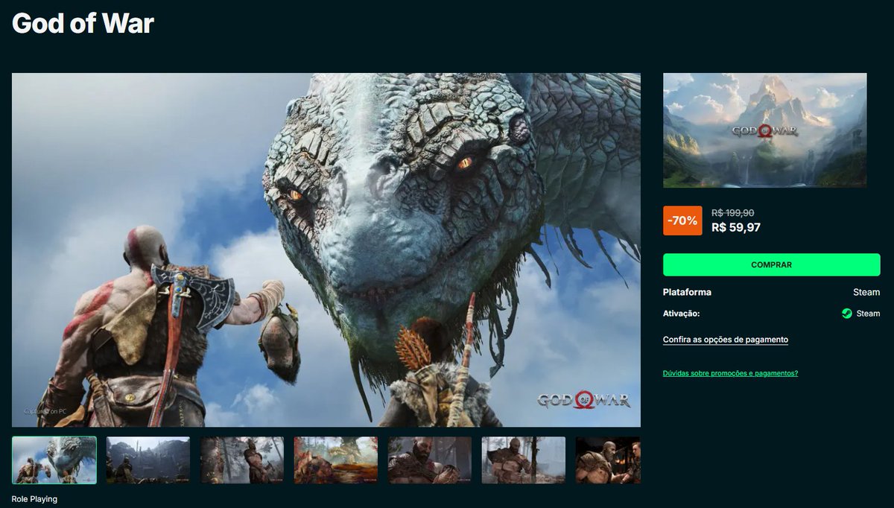The image size is (894, 508).
Task: Click the green COMPRAR button
Action: (x=771, y=264)
